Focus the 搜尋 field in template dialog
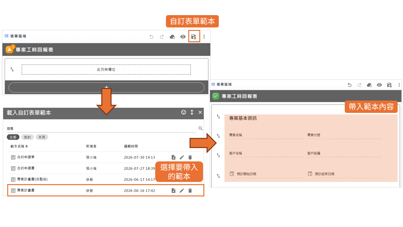403x227 pixels. click(x=101, y=129)
